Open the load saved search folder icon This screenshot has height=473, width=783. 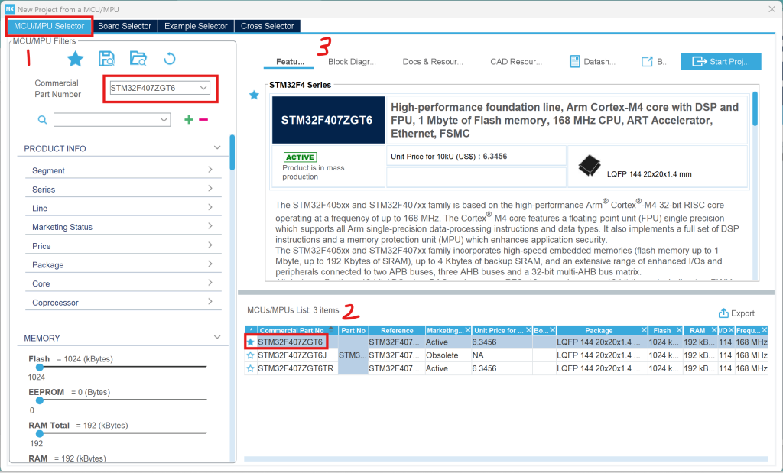tap(138, 59)
